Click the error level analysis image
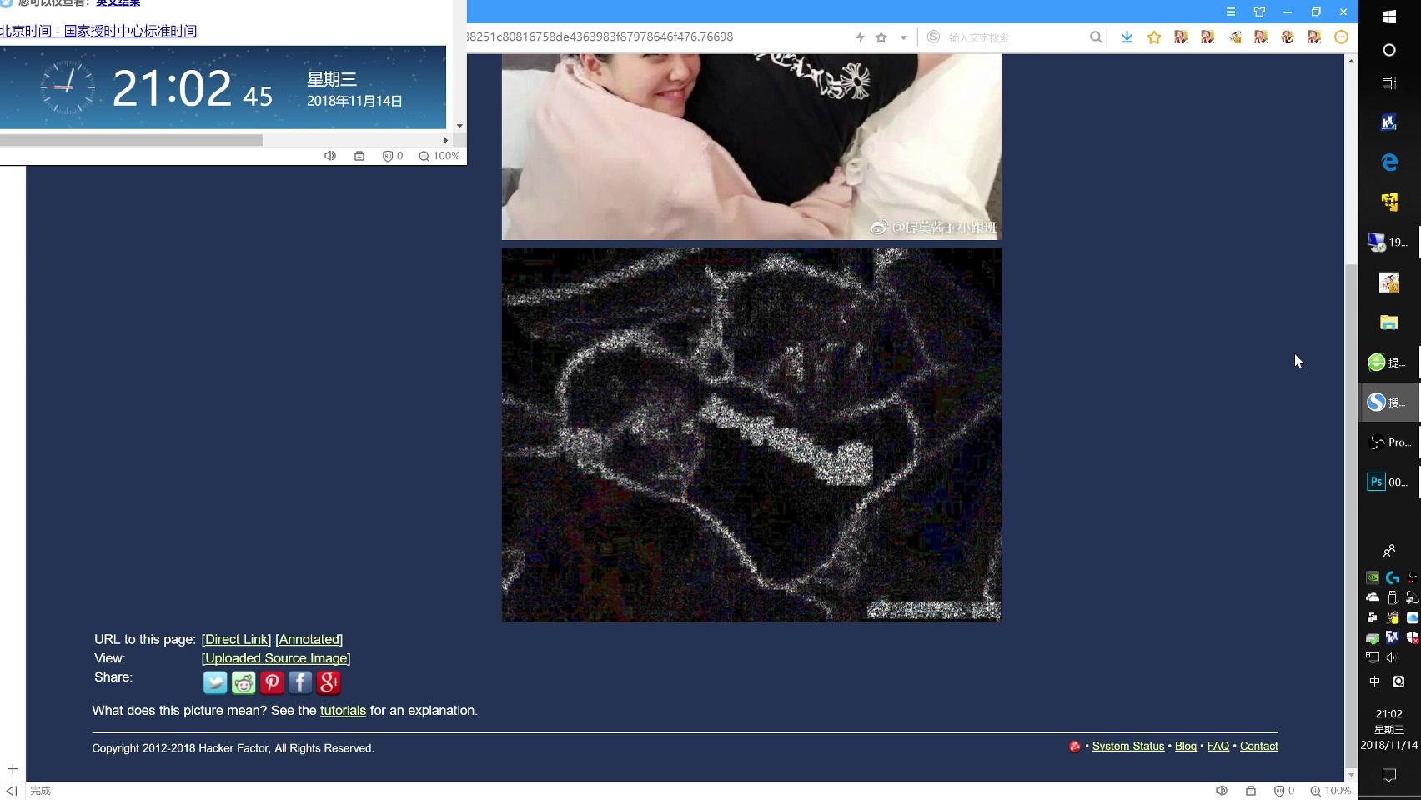 (x=751, y=434)
